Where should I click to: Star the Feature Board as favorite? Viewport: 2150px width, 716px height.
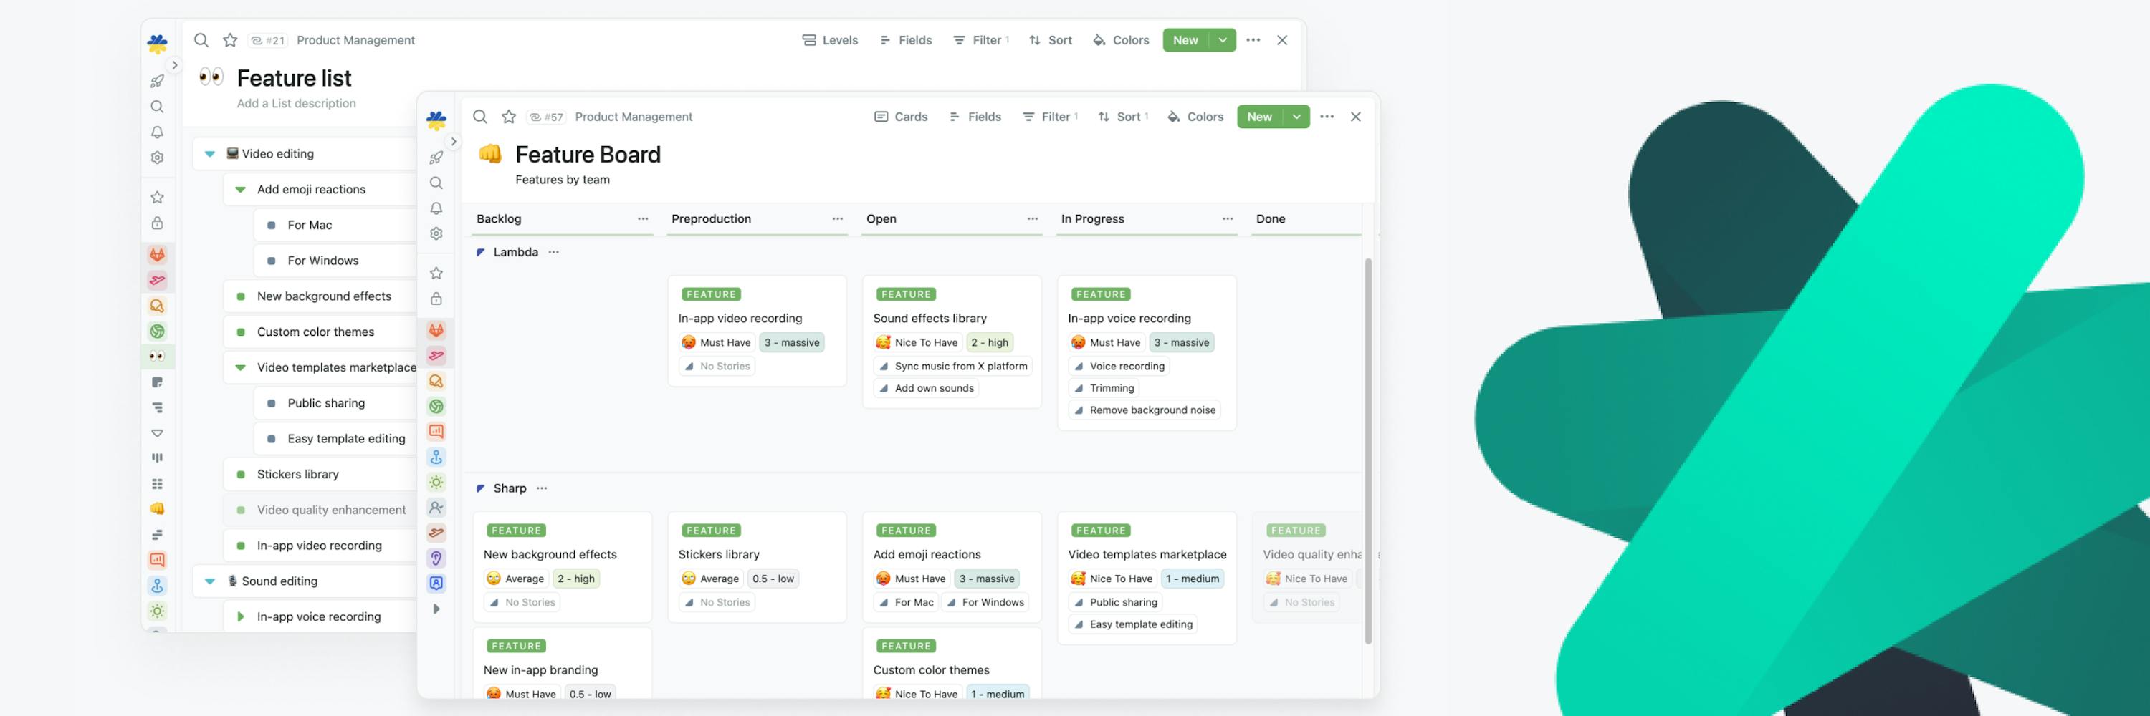(x=508, y=117)
